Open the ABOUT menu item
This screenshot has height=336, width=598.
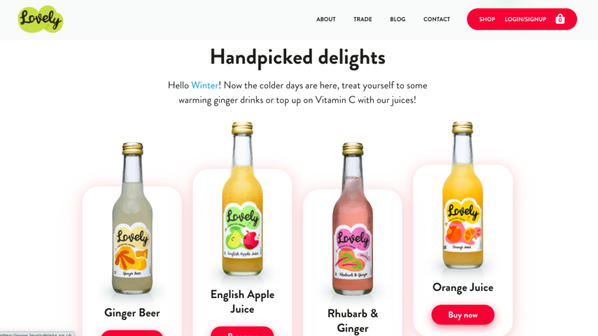pyautogui.click(x=326, y=19)
